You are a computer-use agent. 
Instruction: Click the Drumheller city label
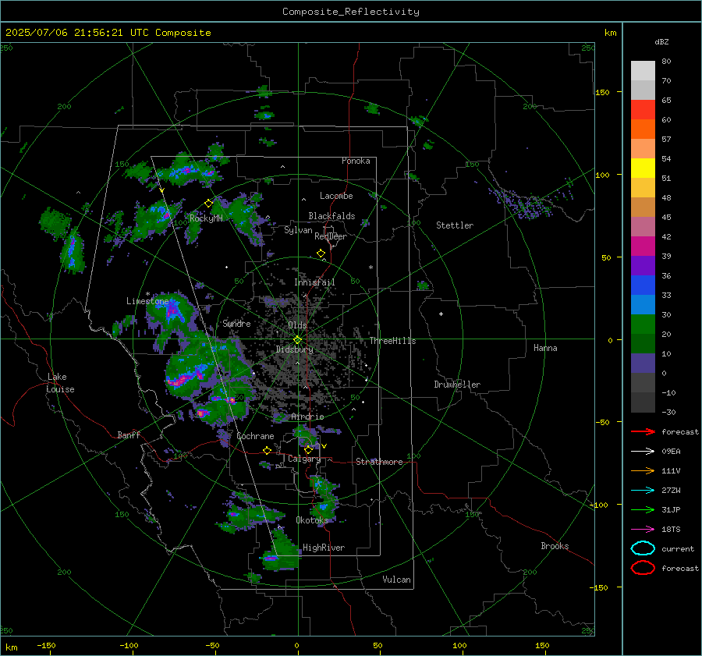coord(457,385)
